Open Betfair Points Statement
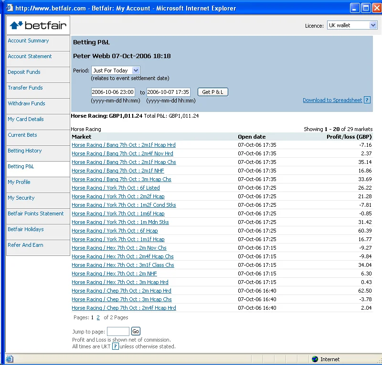The image size is (382, 365). coord(35,213)
